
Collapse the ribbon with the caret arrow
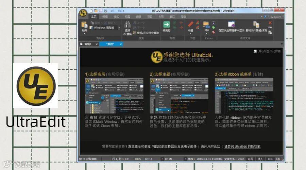(261, 17)
